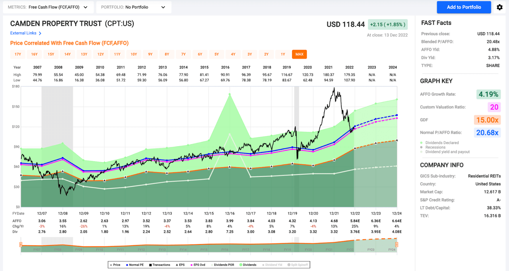This screenshot has width=509, height=271.
Task: Click the Normal P/AFFO Ratio 20.68x swatch
Action: click(x=488, y=133)
